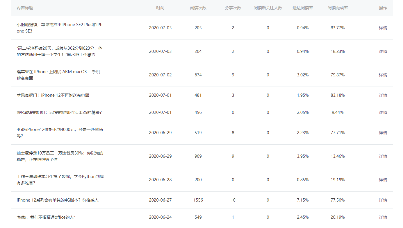This screenshot has width=403, height=228.
Task: Click completion rate 13.46%
Action: tap(338, 156)
